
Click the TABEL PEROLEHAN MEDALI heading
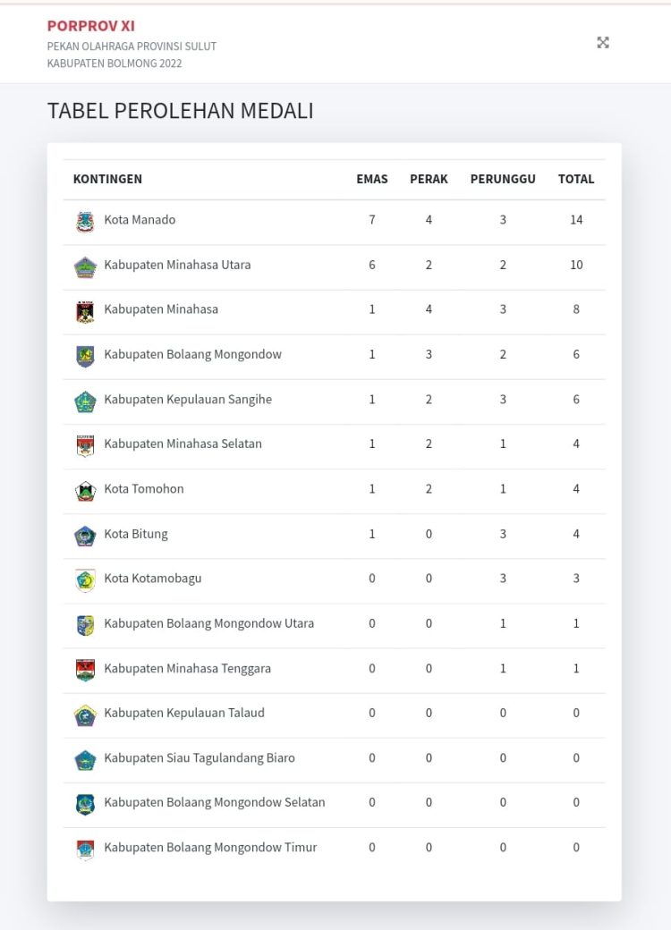(180, 111)
